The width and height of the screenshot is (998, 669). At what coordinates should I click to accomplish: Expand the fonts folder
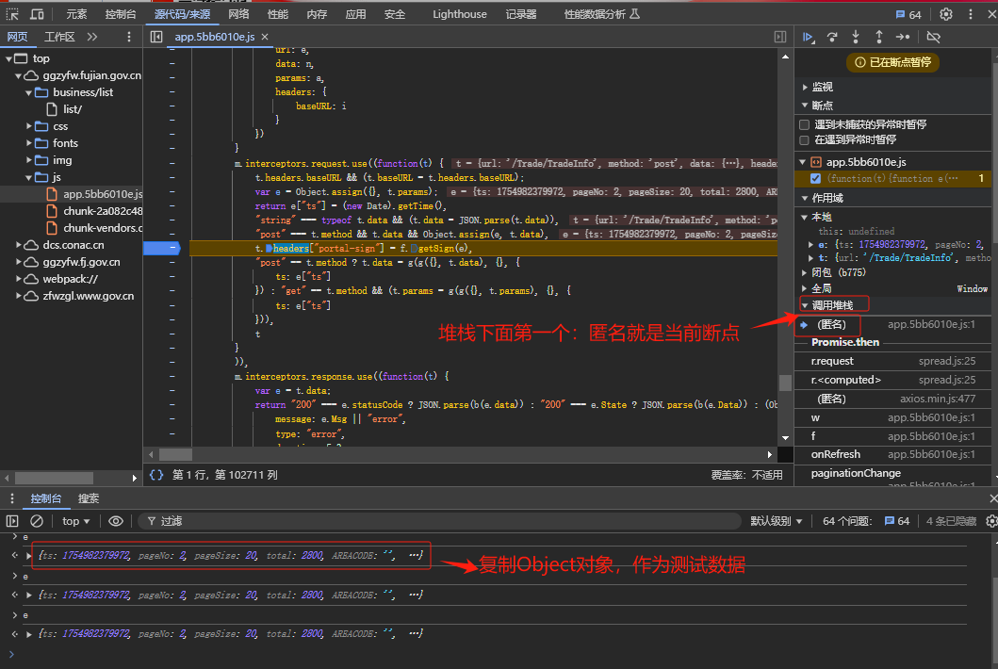tap(28, 143)
